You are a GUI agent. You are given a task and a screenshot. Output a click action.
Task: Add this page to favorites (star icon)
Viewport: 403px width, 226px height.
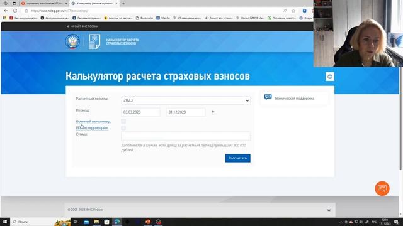(x=293, y=11)
